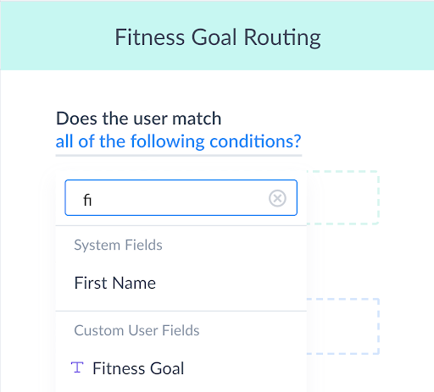Click the Custom User Fields section header
Image resolution: width=434 pixels, height=392 pixels.
pos(136,330)
